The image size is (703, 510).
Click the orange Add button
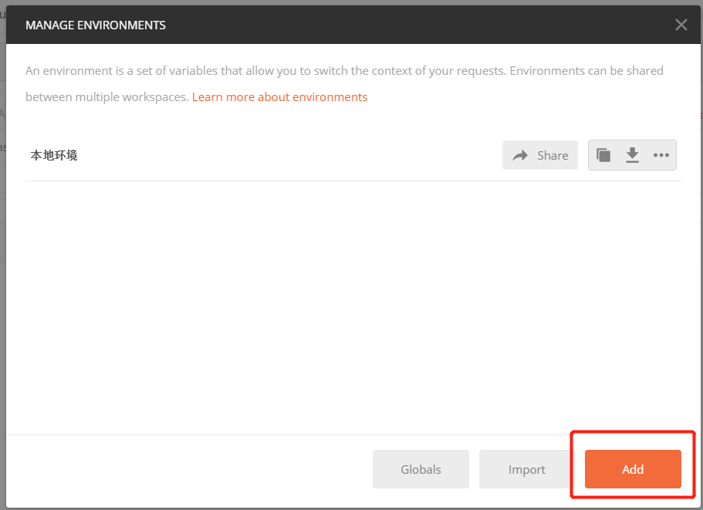coord(633,469)
